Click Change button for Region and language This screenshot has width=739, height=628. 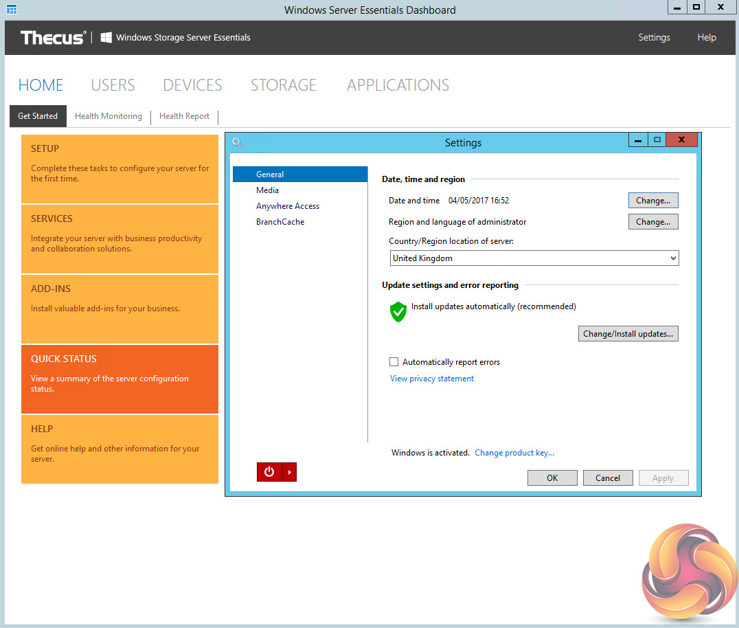(652, 222)
